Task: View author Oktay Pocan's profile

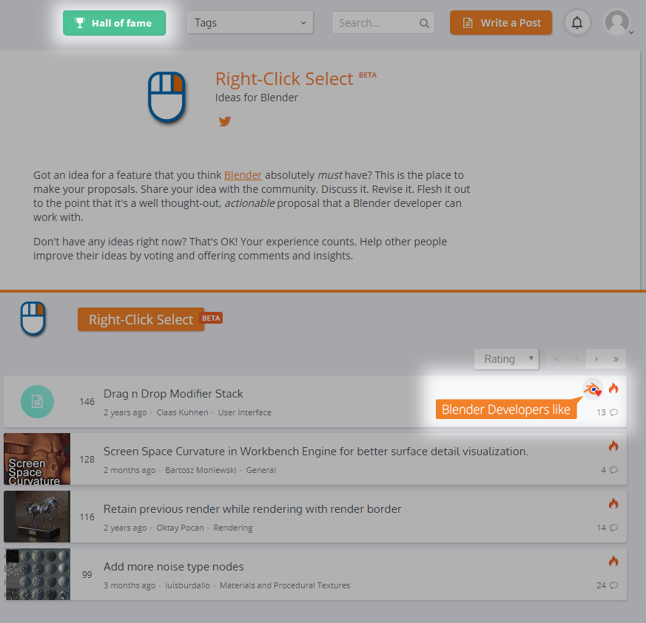Action: click(x=180, y=528)
